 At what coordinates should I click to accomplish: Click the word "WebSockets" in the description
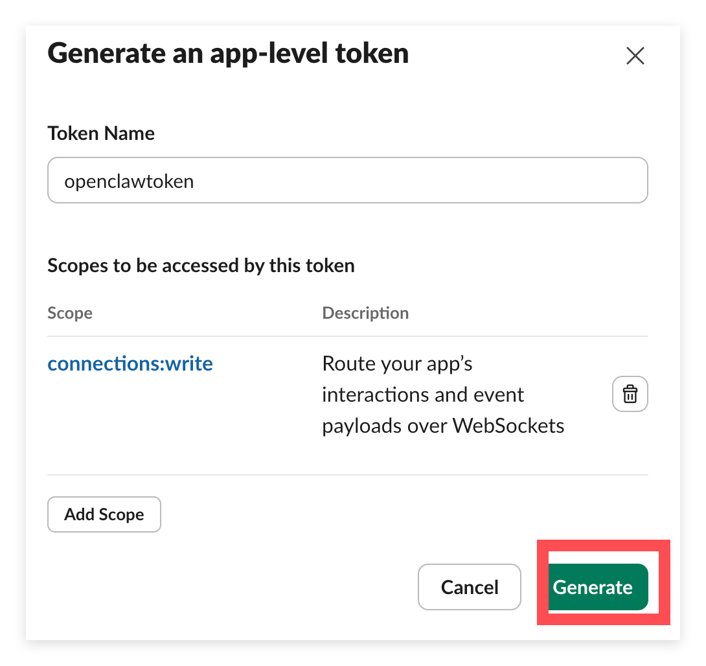[x=508, y=426]
